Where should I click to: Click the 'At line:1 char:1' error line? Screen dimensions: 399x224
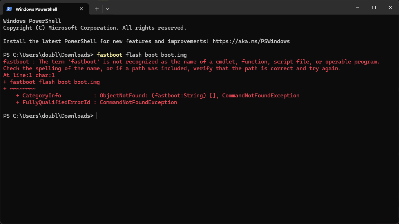29,75
